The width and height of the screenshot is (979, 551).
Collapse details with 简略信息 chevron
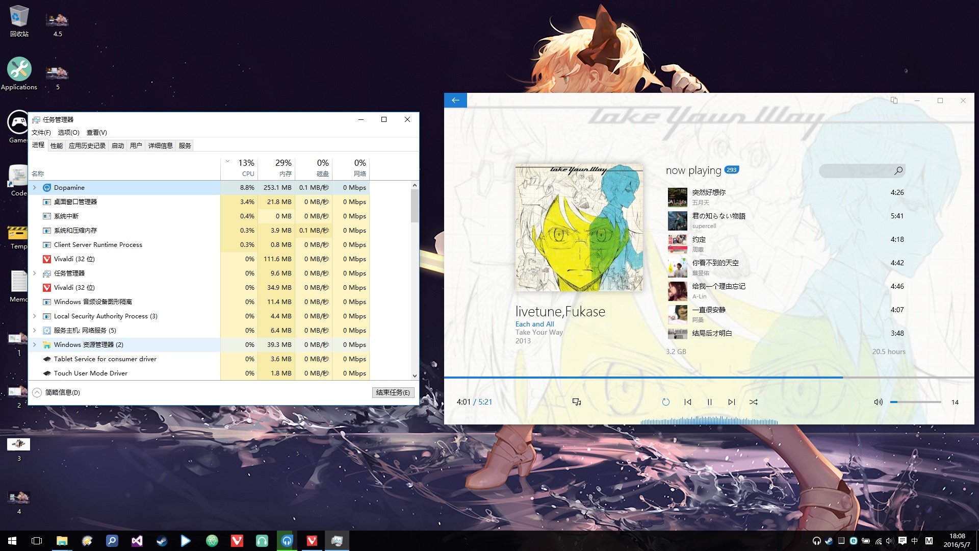click(37, 392)
